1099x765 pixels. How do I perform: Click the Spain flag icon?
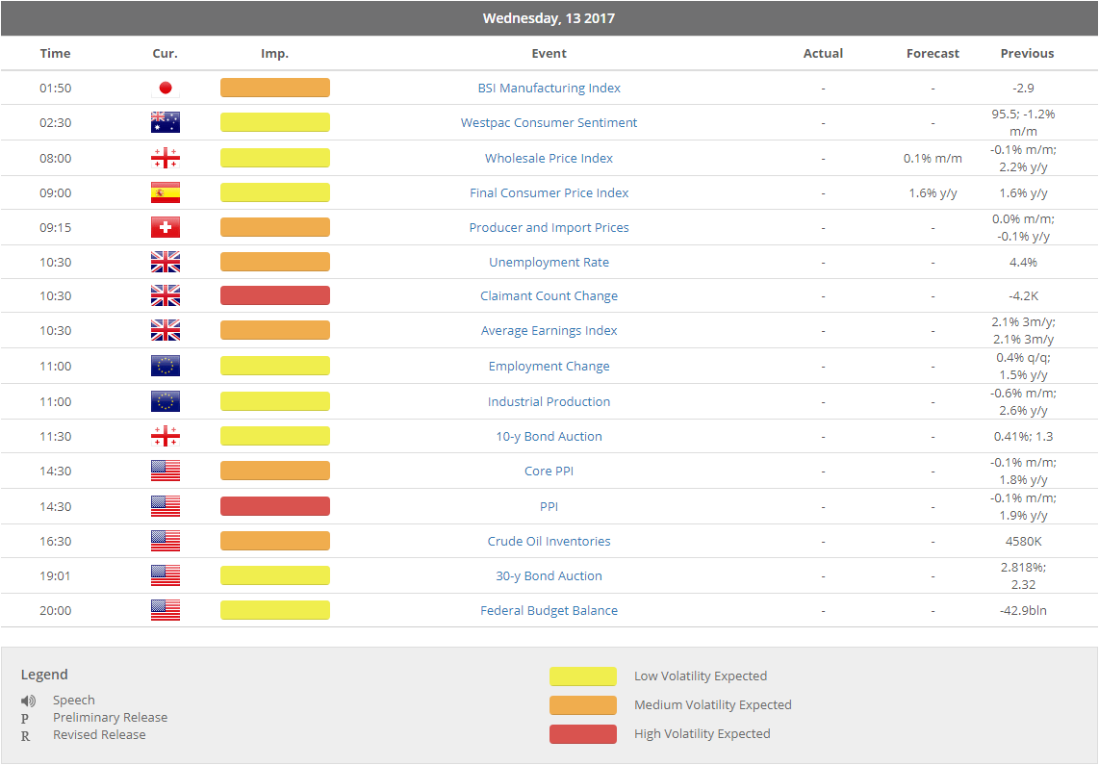[165, 193]
